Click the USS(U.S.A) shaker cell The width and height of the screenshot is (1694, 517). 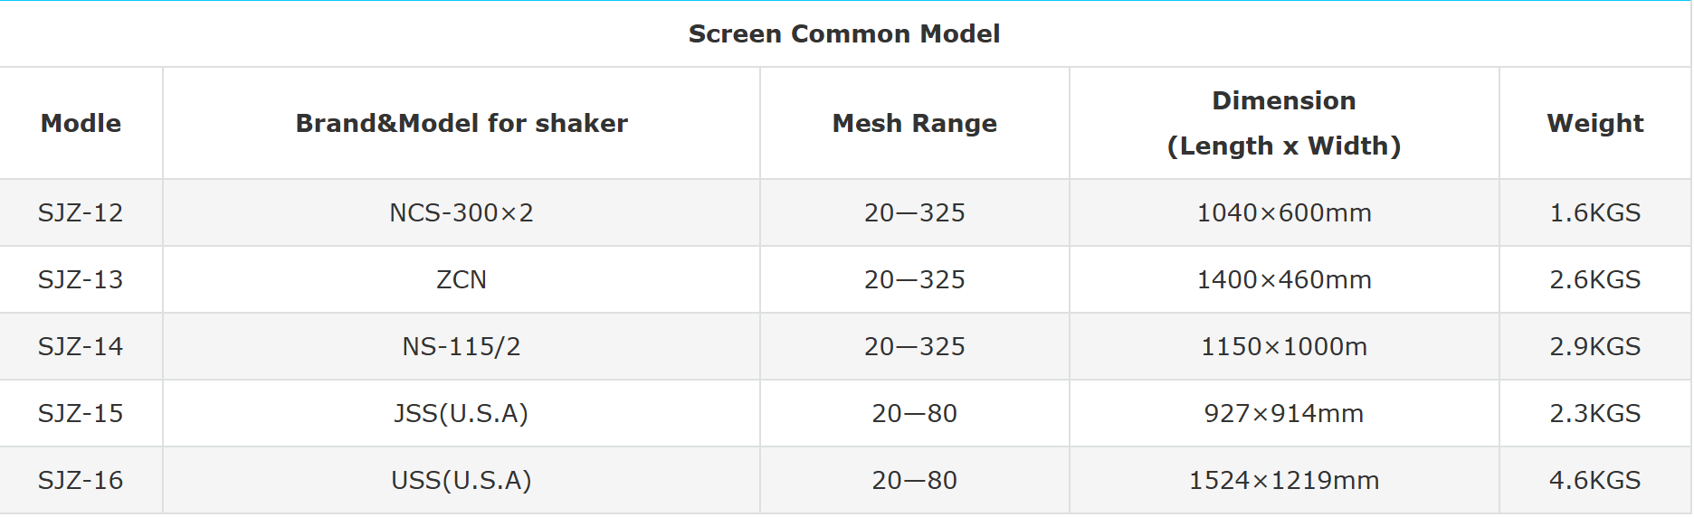point(462,480)
